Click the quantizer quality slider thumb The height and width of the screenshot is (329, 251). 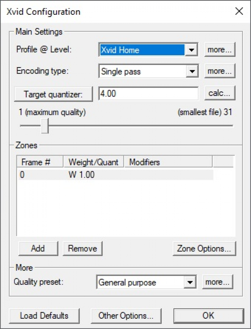[45, 126]
